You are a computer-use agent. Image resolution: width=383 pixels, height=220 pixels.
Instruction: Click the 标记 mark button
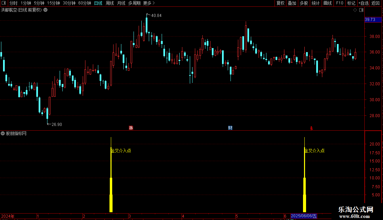(x=351, y=3)
